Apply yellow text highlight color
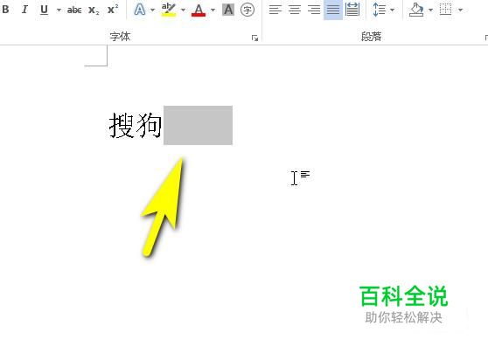 coord(169,10)
